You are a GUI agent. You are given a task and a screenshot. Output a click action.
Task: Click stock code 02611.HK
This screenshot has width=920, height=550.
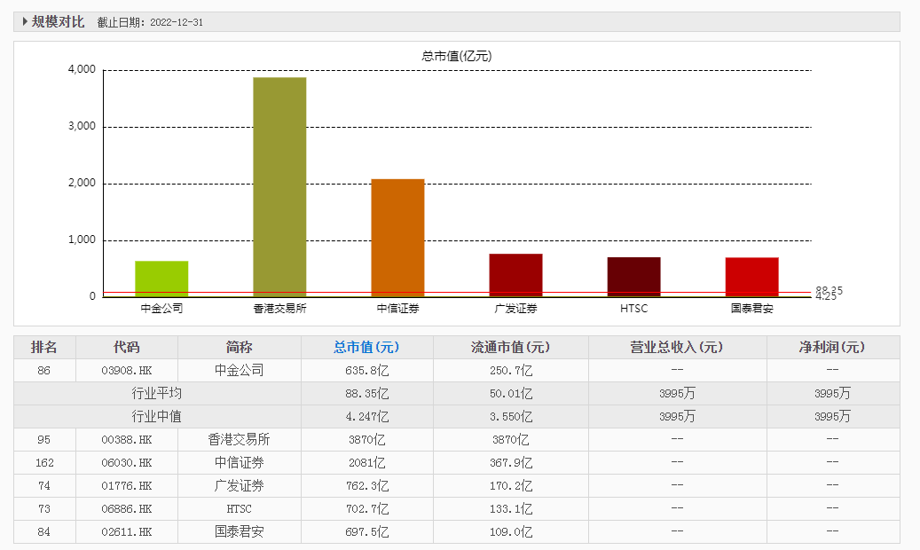pos(126,531)
